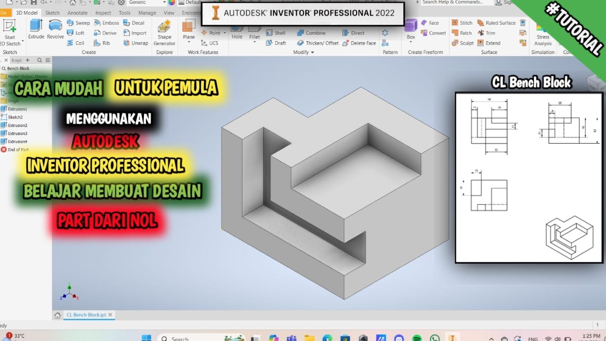Start a 2D Sketch

click(9, 32)
